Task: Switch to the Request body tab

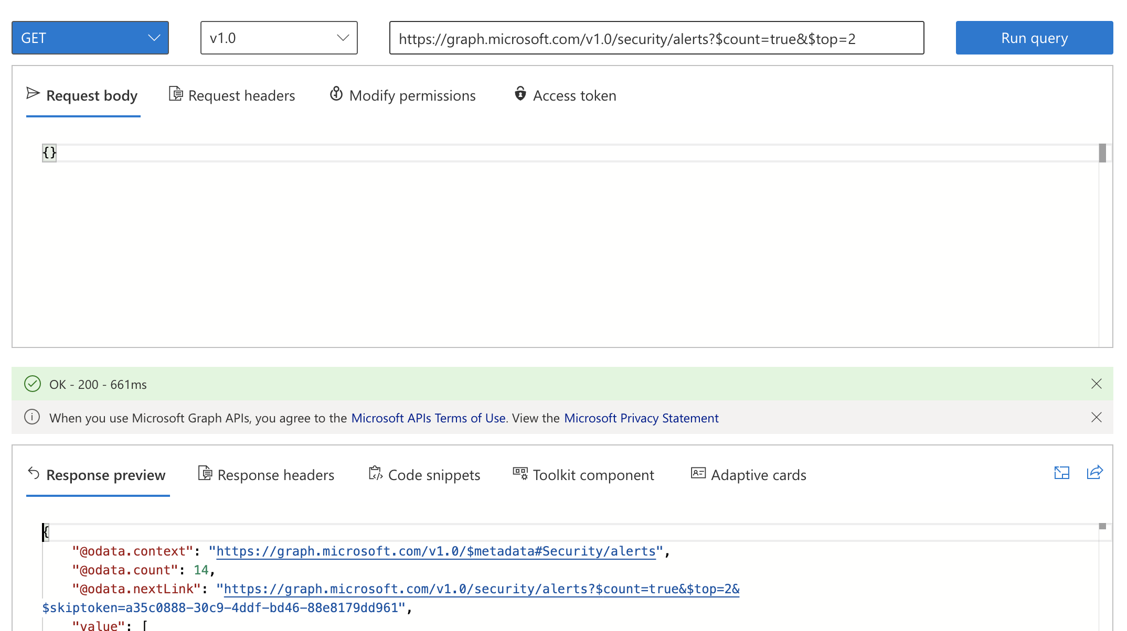Action: (x=91, y=95)
